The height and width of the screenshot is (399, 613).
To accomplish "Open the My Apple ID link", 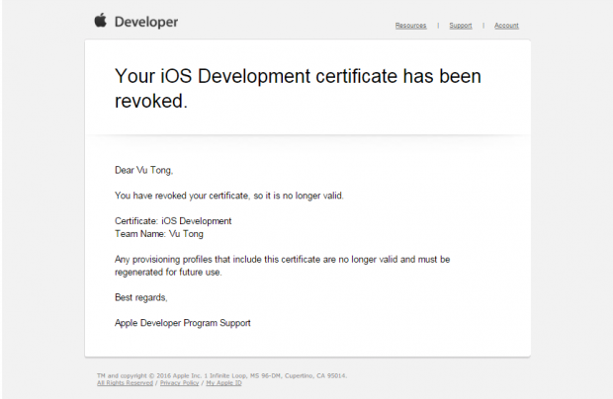I will tap(224, 382).
